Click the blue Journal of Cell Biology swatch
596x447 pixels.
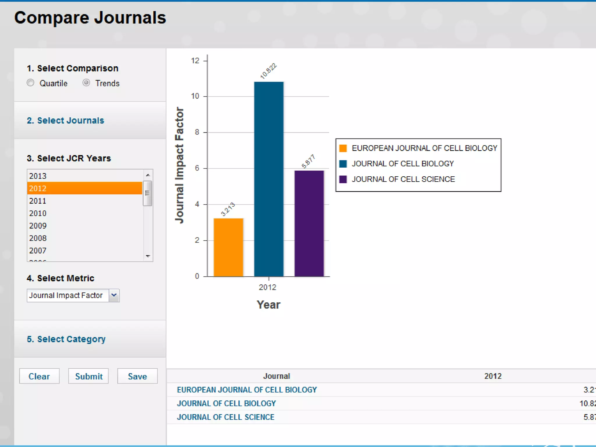pyautogui.click(x=343, y=164)
